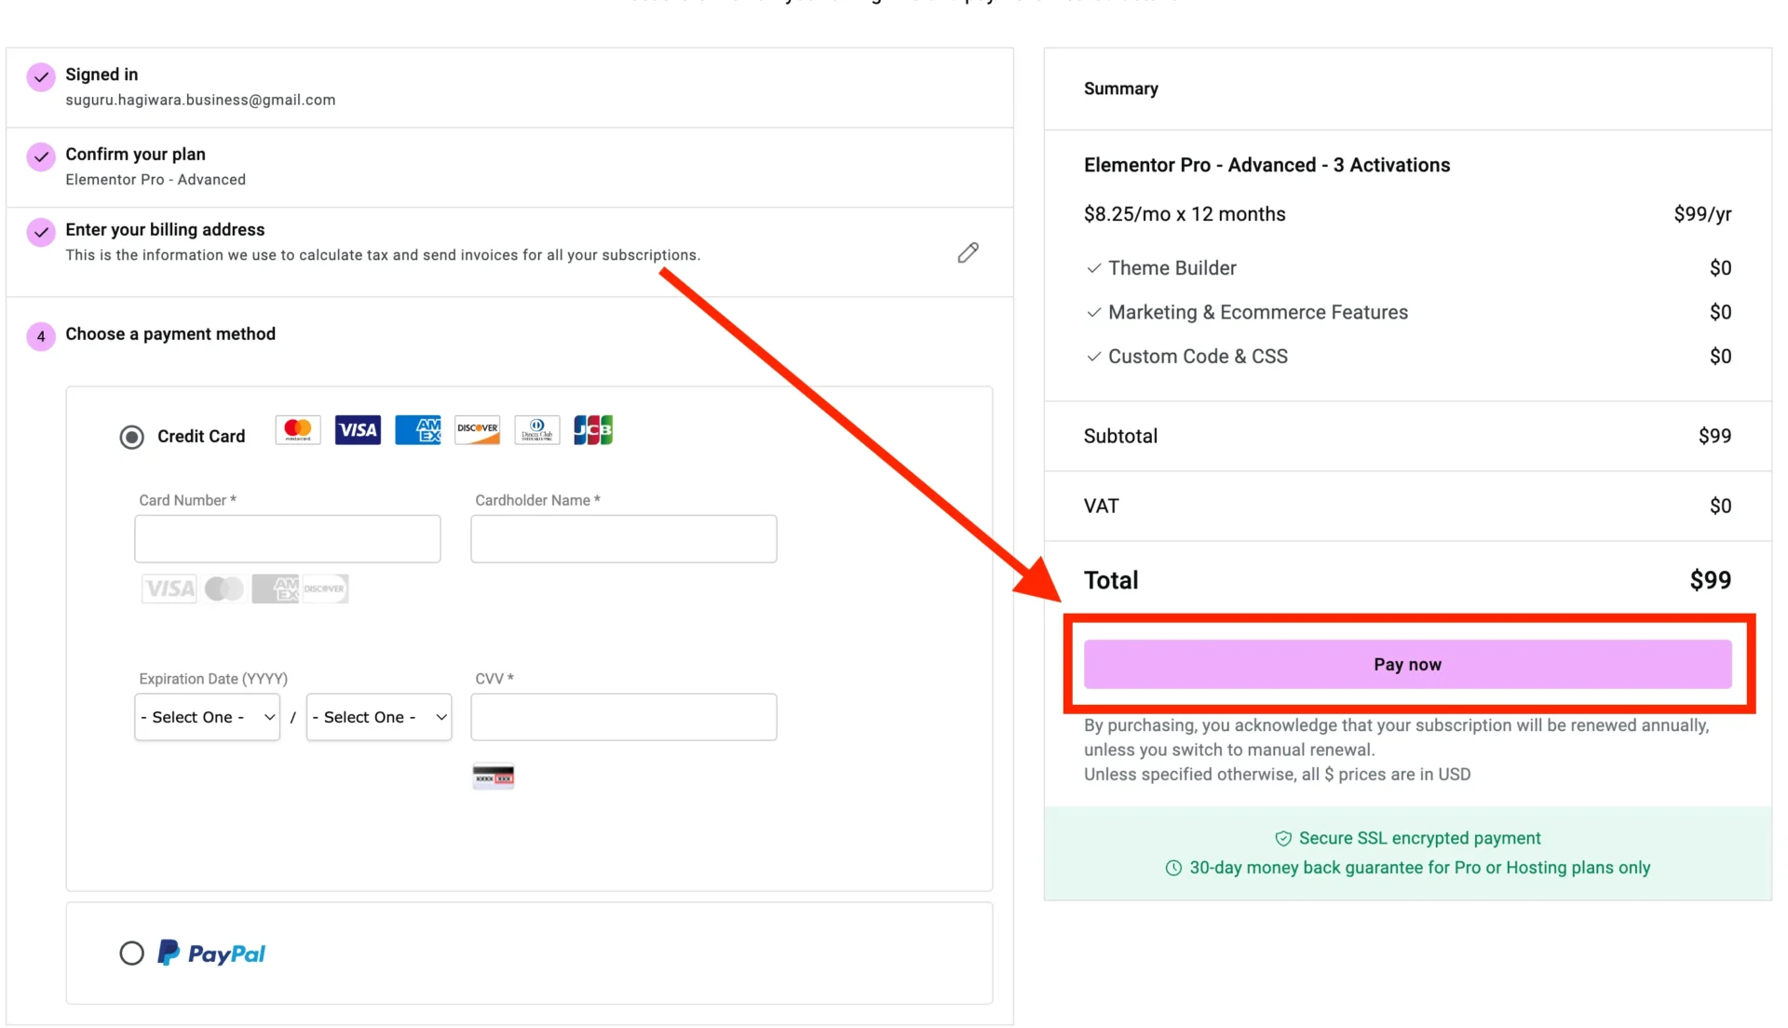
Task: Click the Discover card logo
Action: point(478,430)
